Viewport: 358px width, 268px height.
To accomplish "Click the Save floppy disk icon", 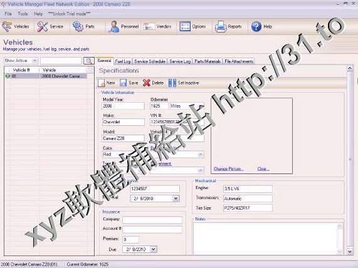I will (x=124, y=83).
